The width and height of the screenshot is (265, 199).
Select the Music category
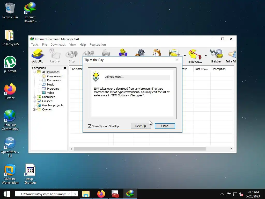click(50, 85)
